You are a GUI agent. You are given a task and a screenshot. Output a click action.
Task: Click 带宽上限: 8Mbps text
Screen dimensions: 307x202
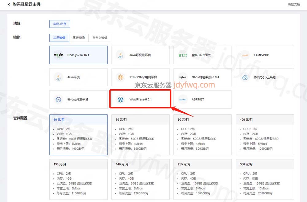click(193, 188)
